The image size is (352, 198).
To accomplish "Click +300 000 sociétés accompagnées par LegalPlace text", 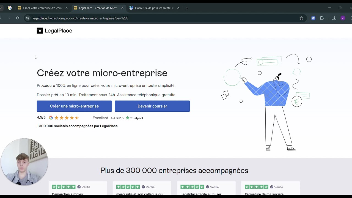I will point(77,126).
